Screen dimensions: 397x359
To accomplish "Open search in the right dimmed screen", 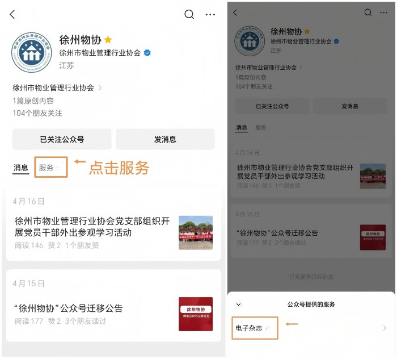I will pos(368,12).
